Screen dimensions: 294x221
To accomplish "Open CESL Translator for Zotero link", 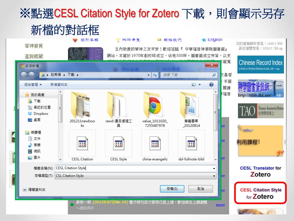I will tap(260, 172).
